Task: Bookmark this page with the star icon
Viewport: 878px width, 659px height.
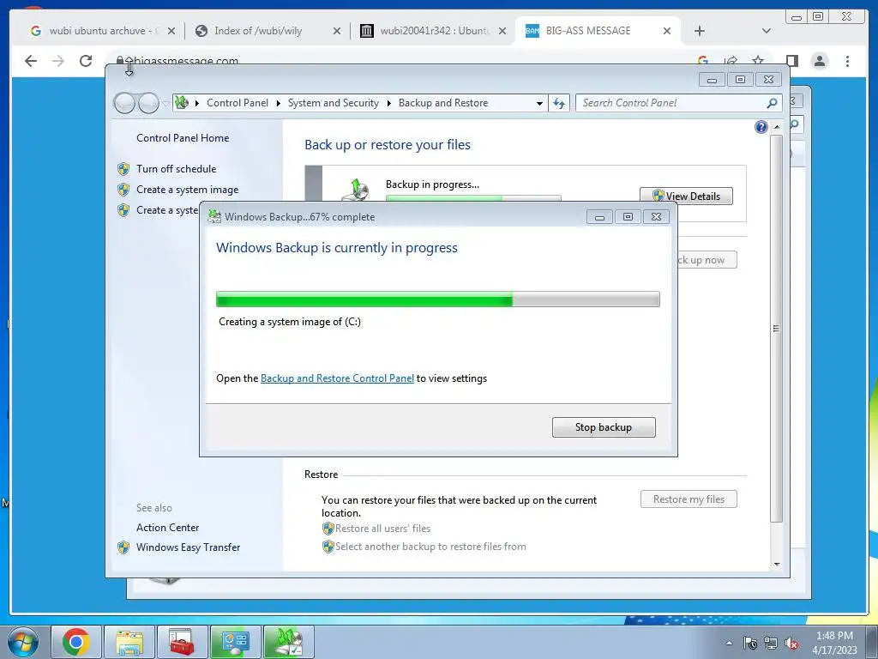Action: 758,61
